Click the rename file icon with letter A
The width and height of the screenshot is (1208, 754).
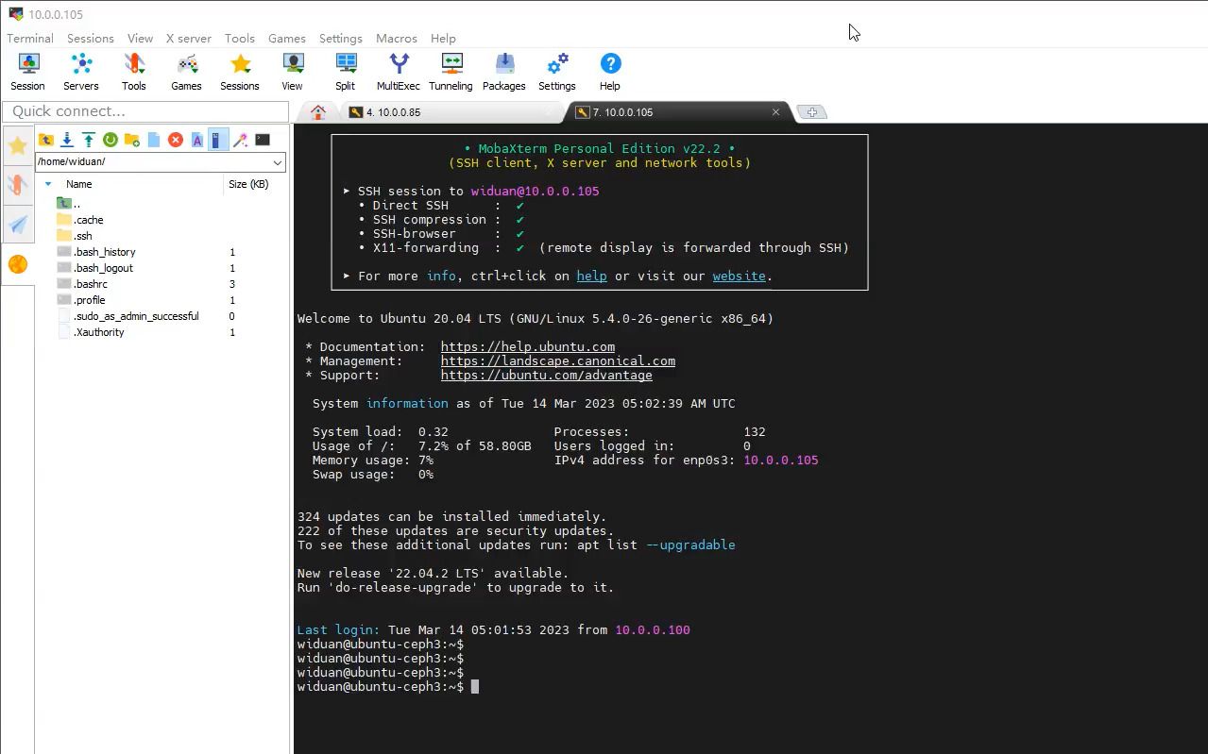pyautogui.click(x=197, y=140)
